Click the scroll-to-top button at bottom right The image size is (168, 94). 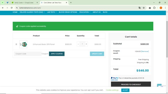click(159, 85)
